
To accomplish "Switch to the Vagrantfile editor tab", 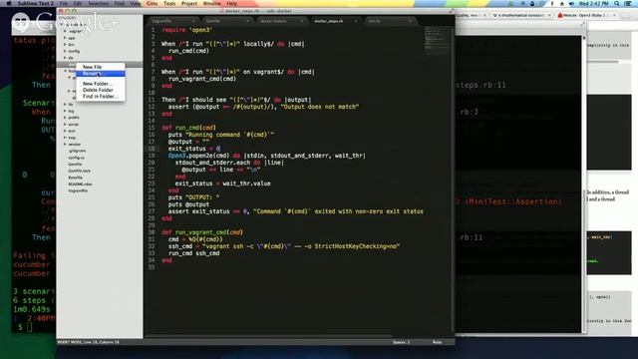I will coord(171,21).
